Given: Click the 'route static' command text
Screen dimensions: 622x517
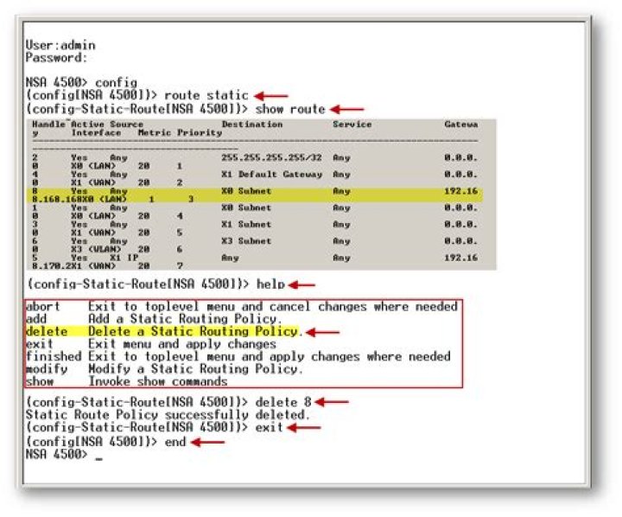Looking at the screenshot, I should pyautogui.click(x=206, y=95).
